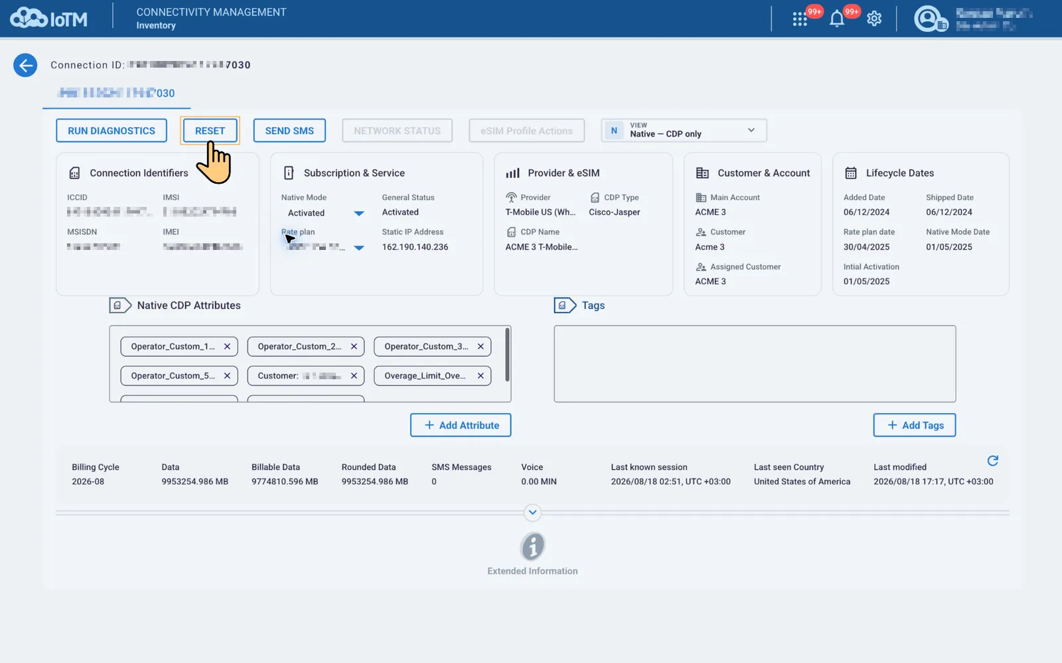
Task: Open the View Native — CDP only dropdown
Action: [x=684, y=131]
